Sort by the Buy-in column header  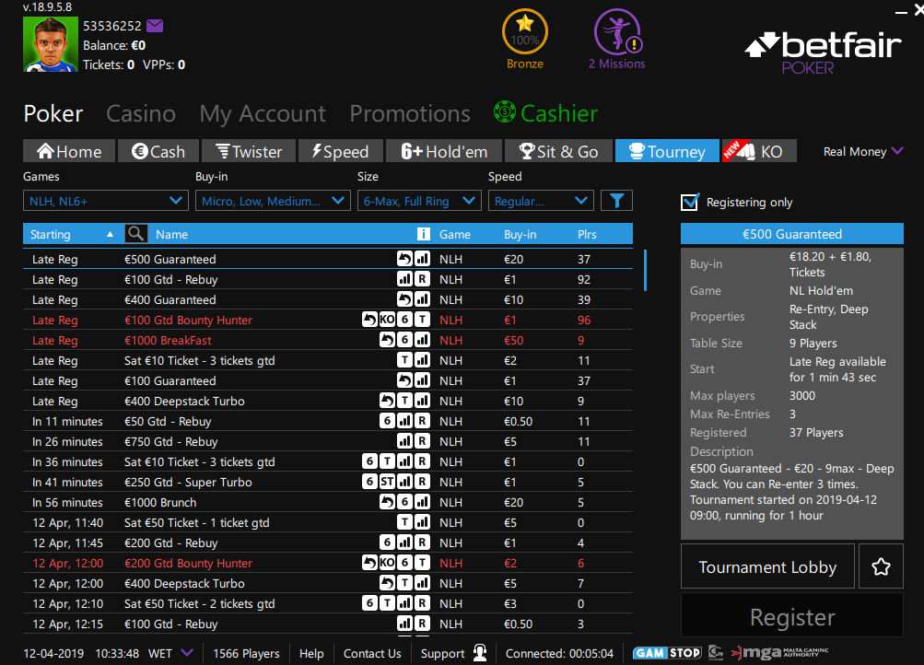coord(520,234)
